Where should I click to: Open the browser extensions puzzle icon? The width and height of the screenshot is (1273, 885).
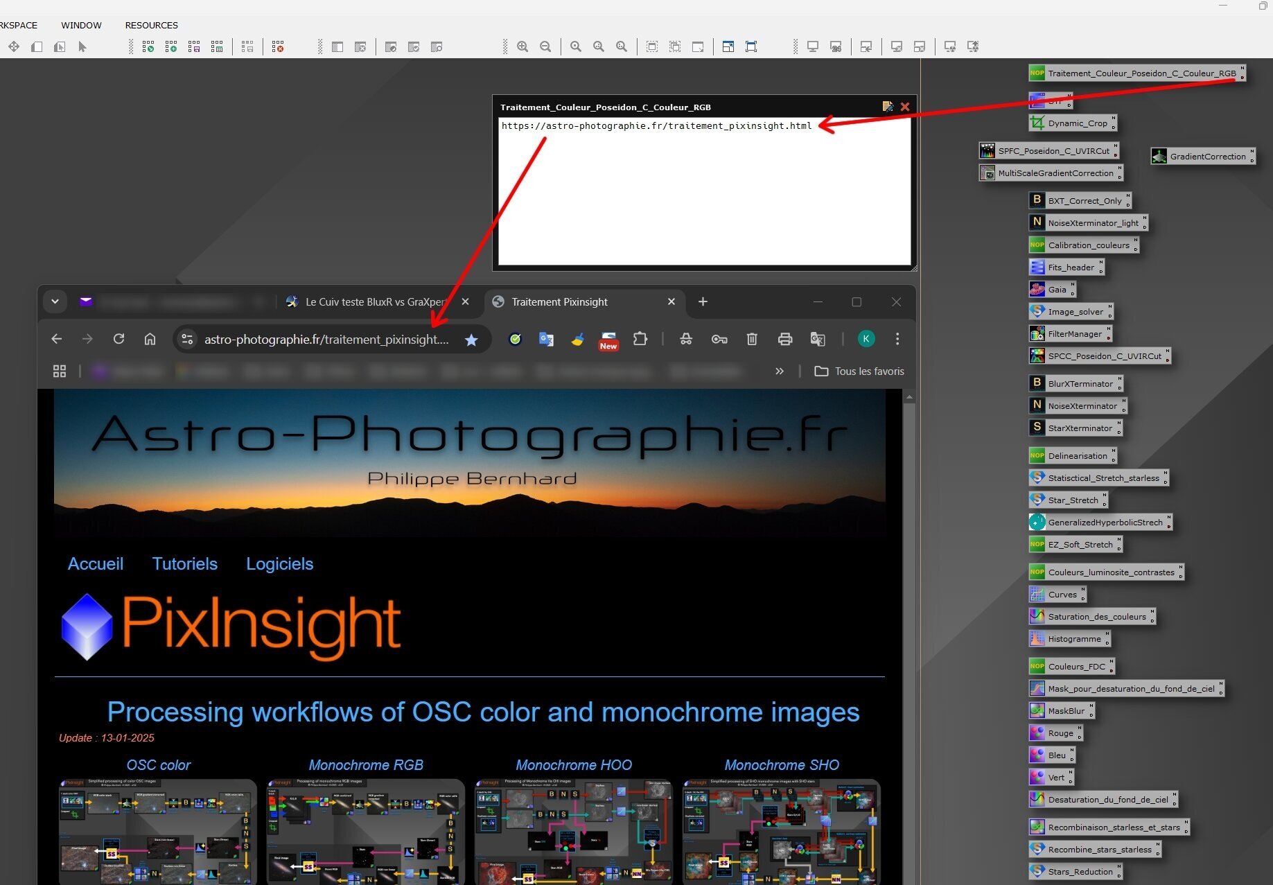[x=640, y=339]
